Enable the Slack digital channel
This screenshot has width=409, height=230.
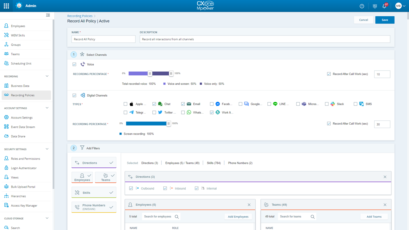tap(327, 104)
